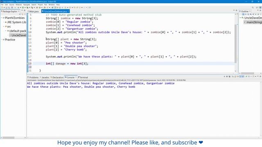This screenshot has height=147, width=262.
Task: Click the New file toolbar icon
Action: (x=2, y=7)
